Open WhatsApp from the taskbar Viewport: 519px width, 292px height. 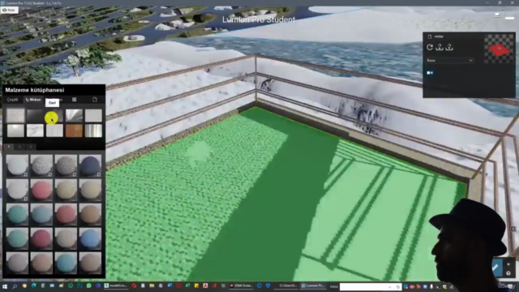(x=88, y=286)
